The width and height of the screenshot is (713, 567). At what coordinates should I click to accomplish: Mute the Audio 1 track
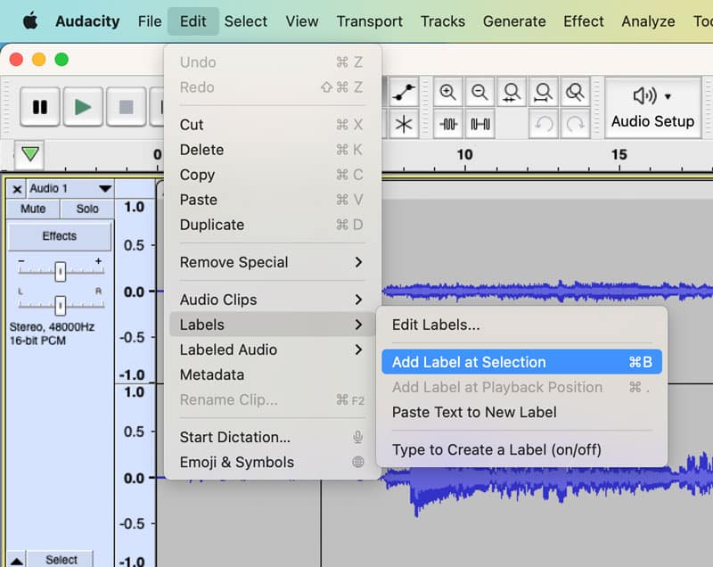[x=33, y=209]
